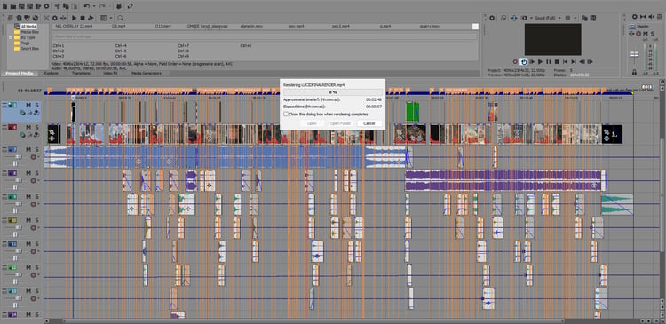
Task: Click the Undo arrow in top toolbar
Action: click(87, 6)
